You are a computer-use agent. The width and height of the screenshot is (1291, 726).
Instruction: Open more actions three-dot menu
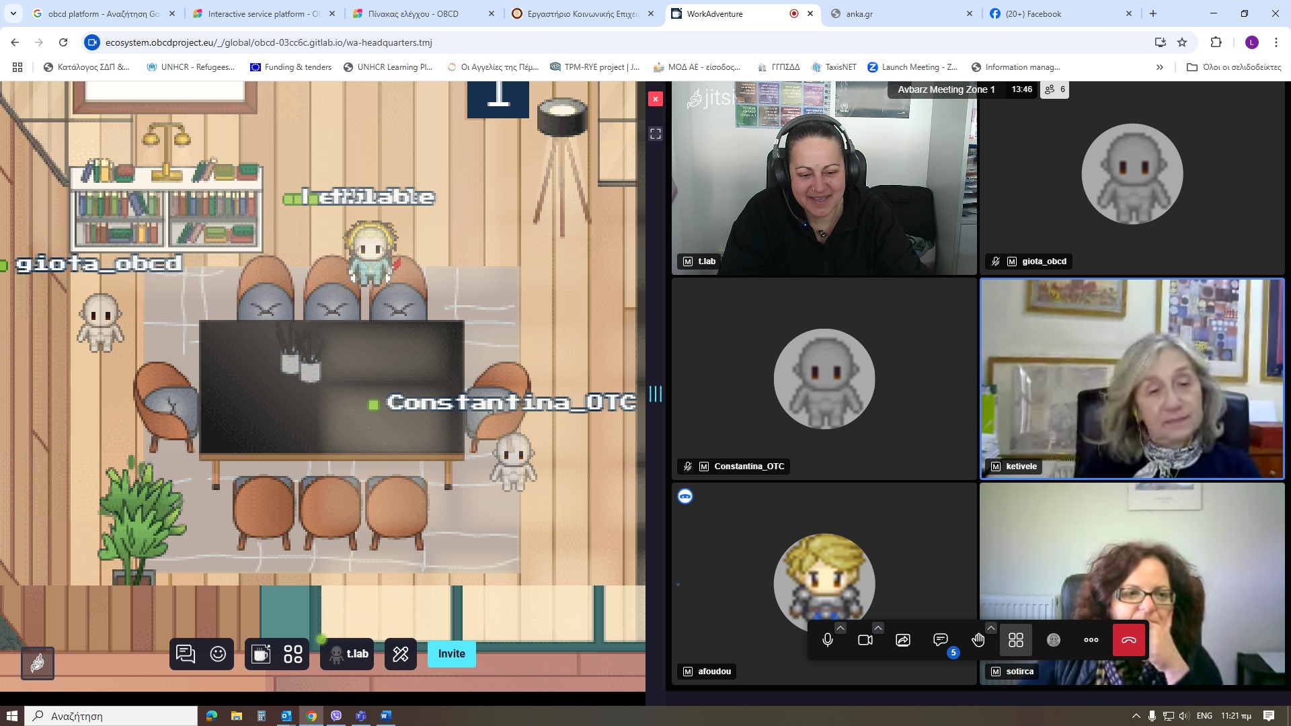(1091, 640)
